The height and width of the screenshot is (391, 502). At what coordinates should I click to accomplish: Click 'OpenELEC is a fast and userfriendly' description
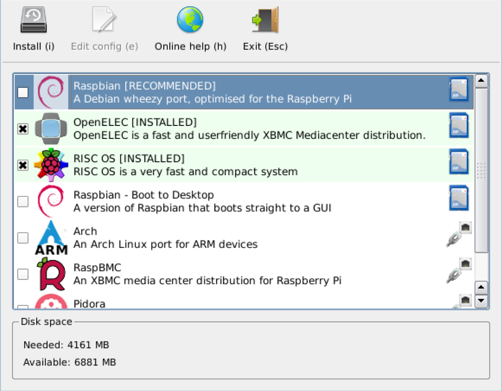pos(250,135)
